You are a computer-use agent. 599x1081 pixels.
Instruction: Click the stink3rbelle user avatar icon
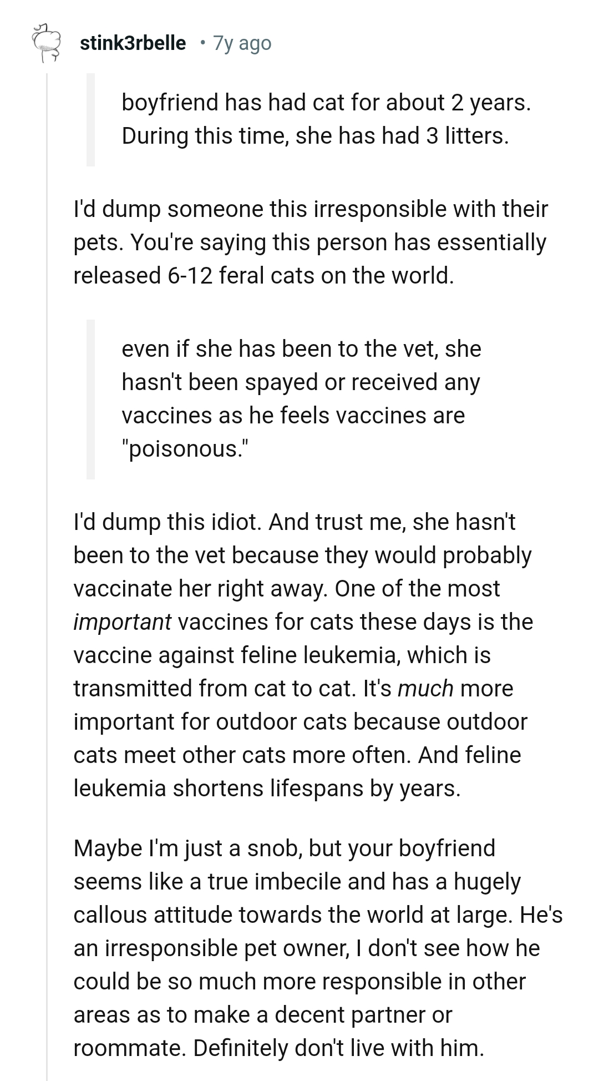tap(46, 43)
